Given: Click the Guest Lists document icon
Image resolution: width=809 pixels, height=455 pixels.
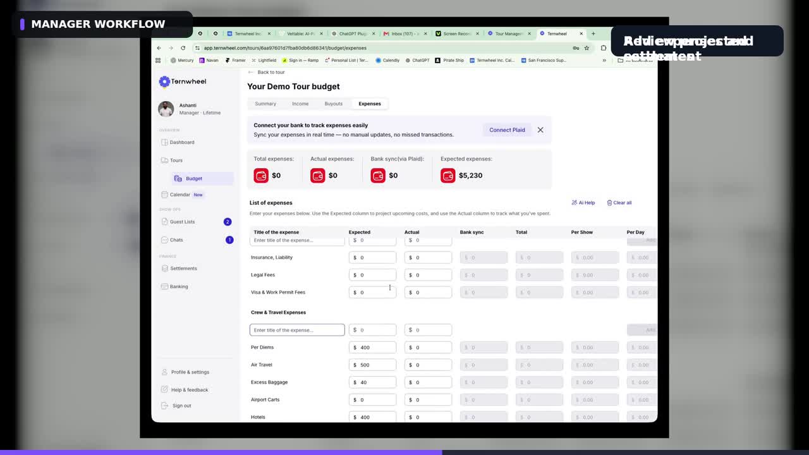Looking at the screenshot, I should click(x=164, y=222).
